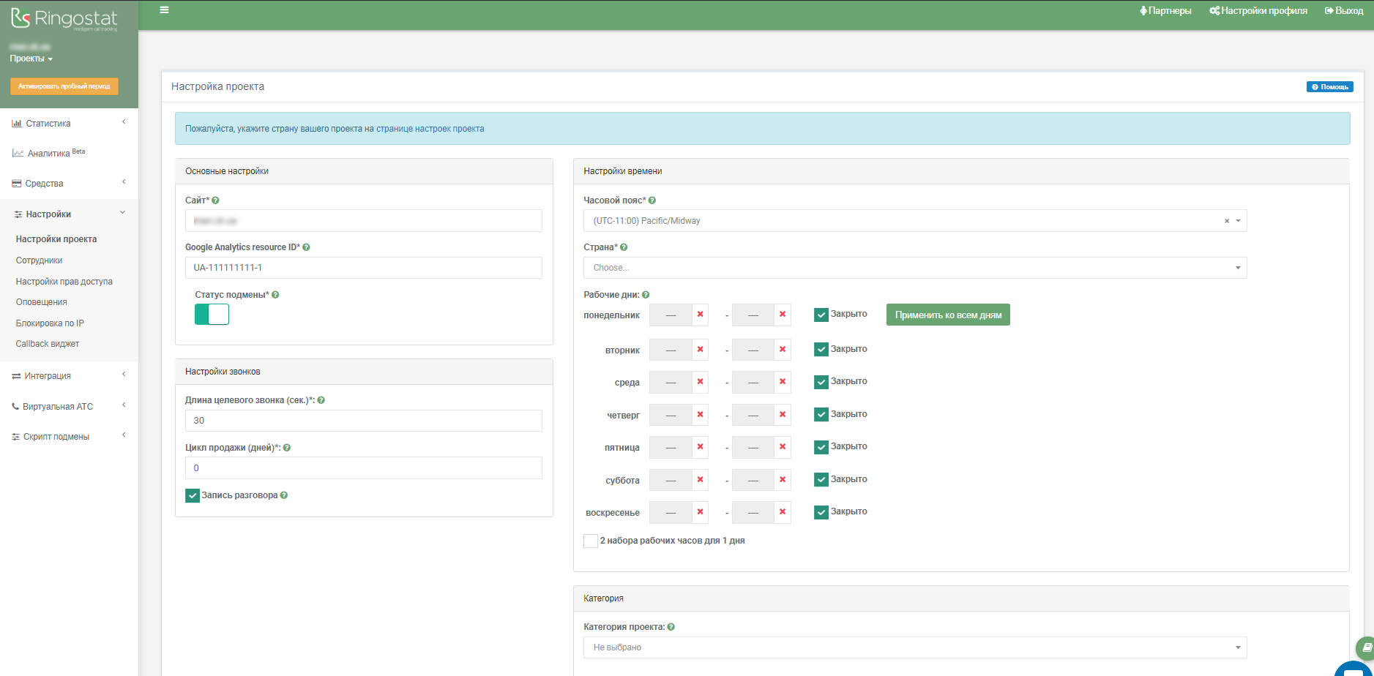Image resolution: width=1374 pixels, height=676 pixels.
Task: Uncheck Закрыто for среда
Action: coord(821,382)
